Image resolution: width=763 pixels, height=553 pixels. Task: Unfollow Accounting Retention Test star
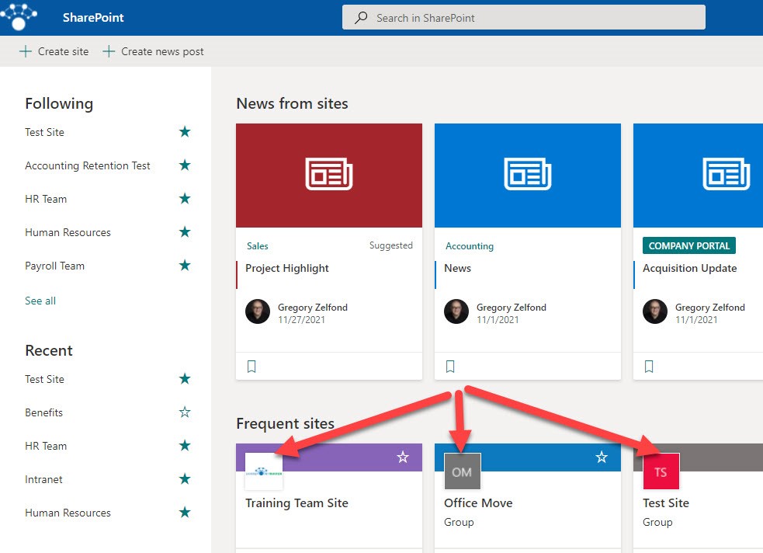coord(185,165)
